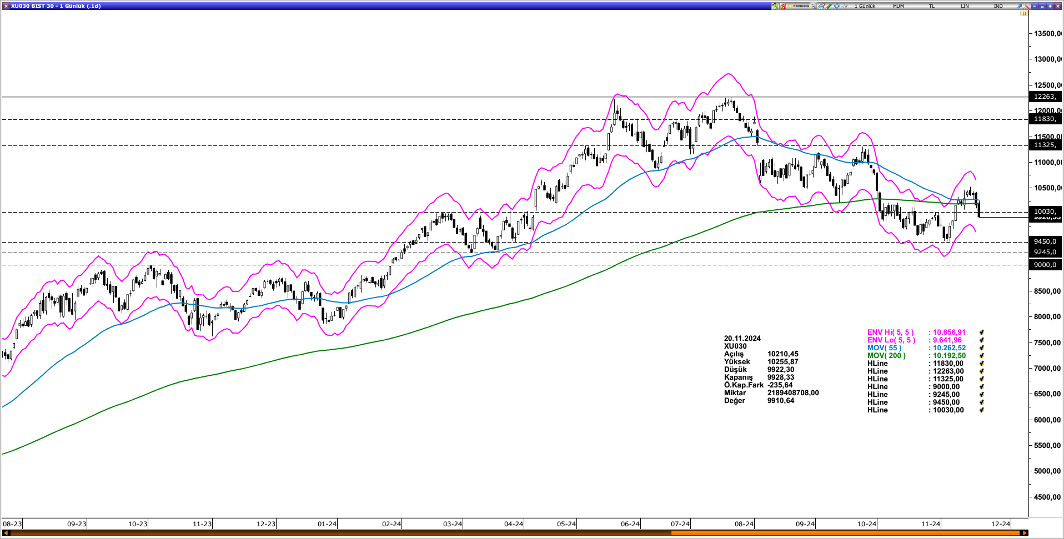Viewport: 1064px width, 539px height.
Task: Open chart settings wrench icon
Action: click(1027, 6)
